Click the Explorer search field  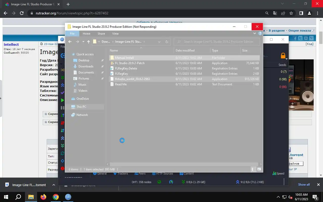pos(217,42)
